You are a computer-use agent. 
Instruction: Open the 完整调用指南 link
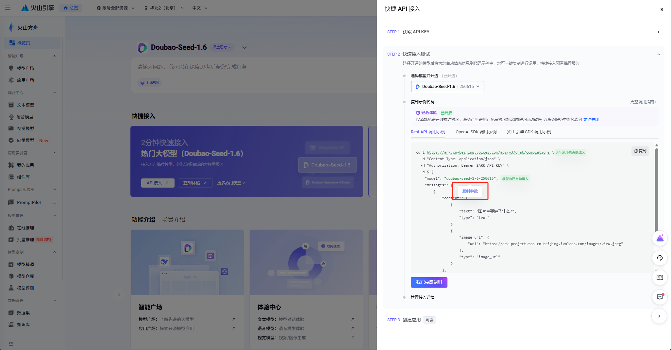coord(643,102)
